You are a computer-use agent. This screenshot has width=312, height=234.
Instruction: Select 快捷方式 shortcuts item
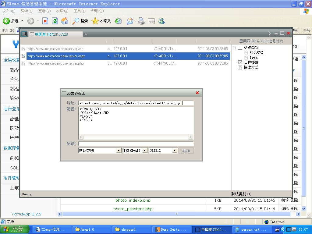click(251, 67)
